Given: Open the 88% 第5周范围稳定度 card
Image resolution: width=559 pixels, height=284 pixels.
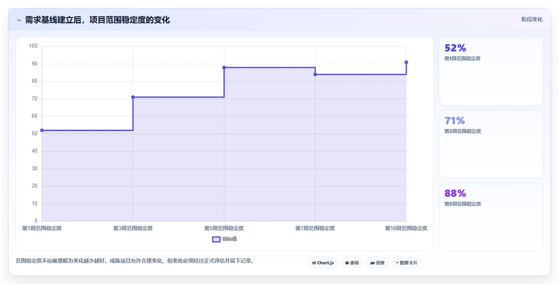Looking at the screenshot, I should click(491, 217).
